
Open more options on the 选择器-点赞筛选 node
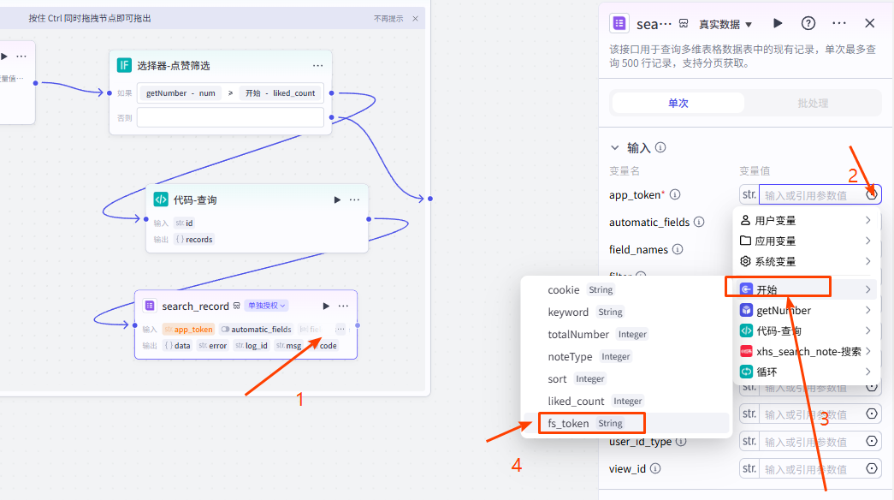tap(317, 65)
